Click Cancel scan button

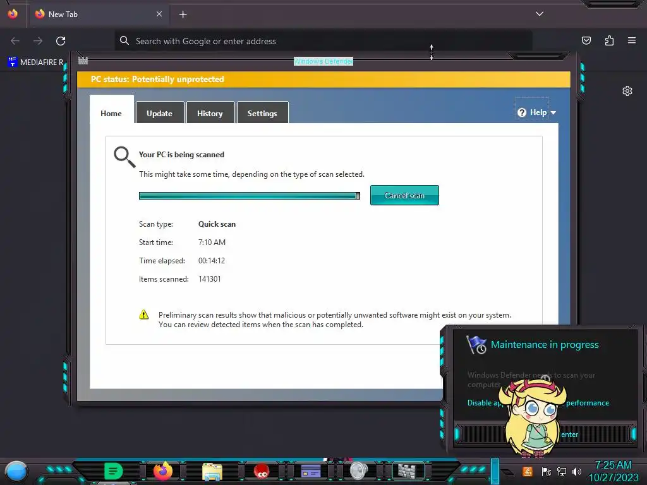click(404, 195)
